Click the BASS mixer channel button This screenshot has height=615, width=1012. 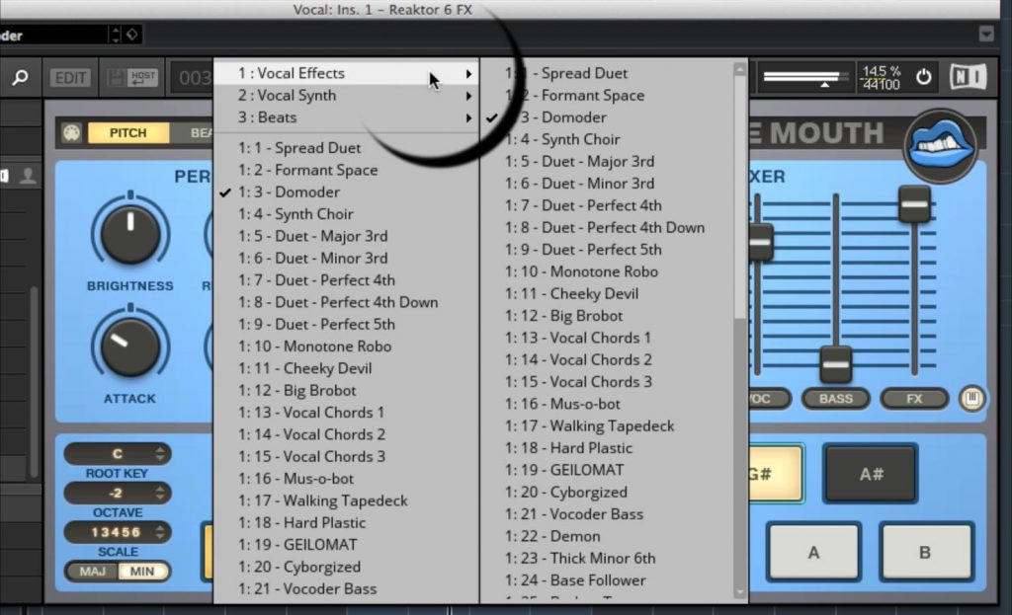[835, 399]
